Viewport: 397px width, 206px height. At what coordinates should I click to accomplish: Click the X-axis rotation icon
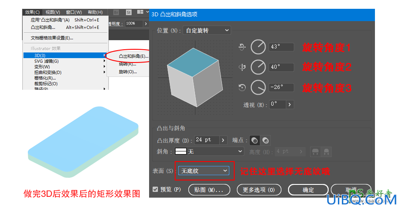242,47
